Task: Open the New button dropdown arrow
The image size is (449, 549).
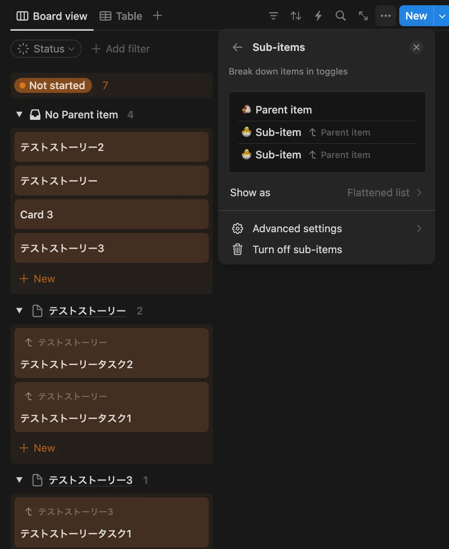Action: tap(442, 16)
